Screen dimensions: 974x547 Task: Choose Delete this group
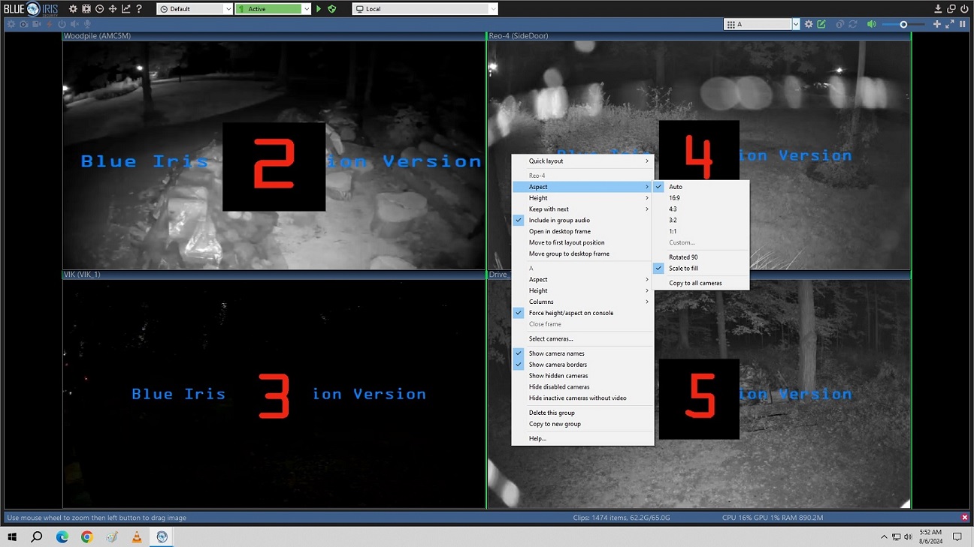click(x=582, y=413)
